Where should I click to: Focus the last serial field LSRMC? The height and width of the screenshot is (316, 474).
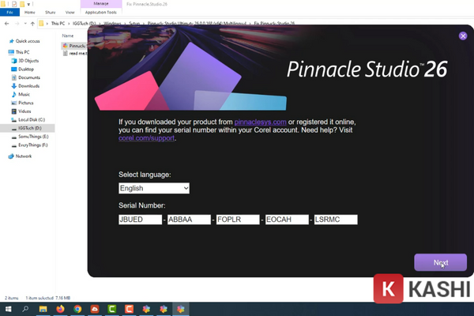point(336,220)
